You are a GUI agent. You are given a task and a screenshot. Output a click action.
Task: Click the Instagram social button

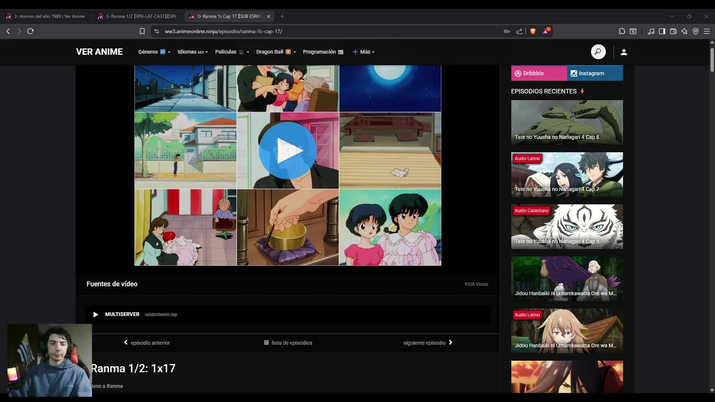click(x=595, y=73)
